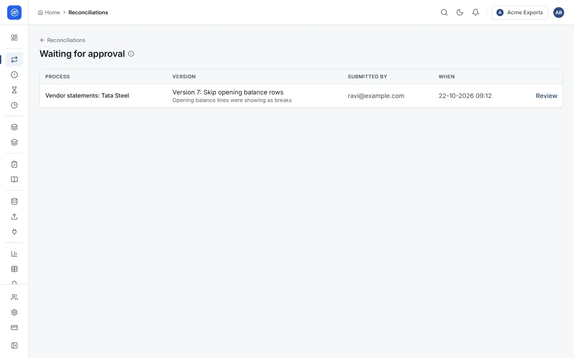This screenshot has height=358, width=574.
Task: Click the app logo in top-left corner
Action: [x=14, y=12]
